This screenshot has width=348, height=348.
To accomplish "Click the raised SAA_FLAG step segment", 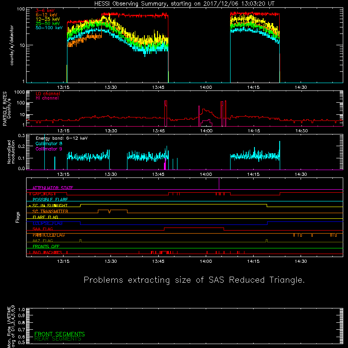I will 194,228.
